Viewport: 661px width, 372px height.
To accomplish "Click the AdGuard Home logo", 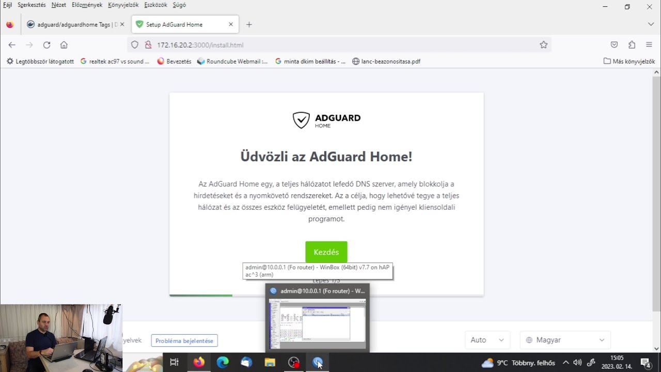I will pos(326,120).
